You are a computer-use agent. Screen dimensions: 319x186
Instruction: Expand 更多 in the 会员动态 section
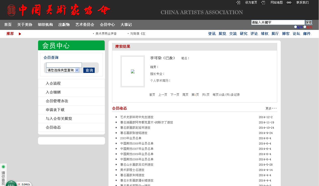coord(271,108)
